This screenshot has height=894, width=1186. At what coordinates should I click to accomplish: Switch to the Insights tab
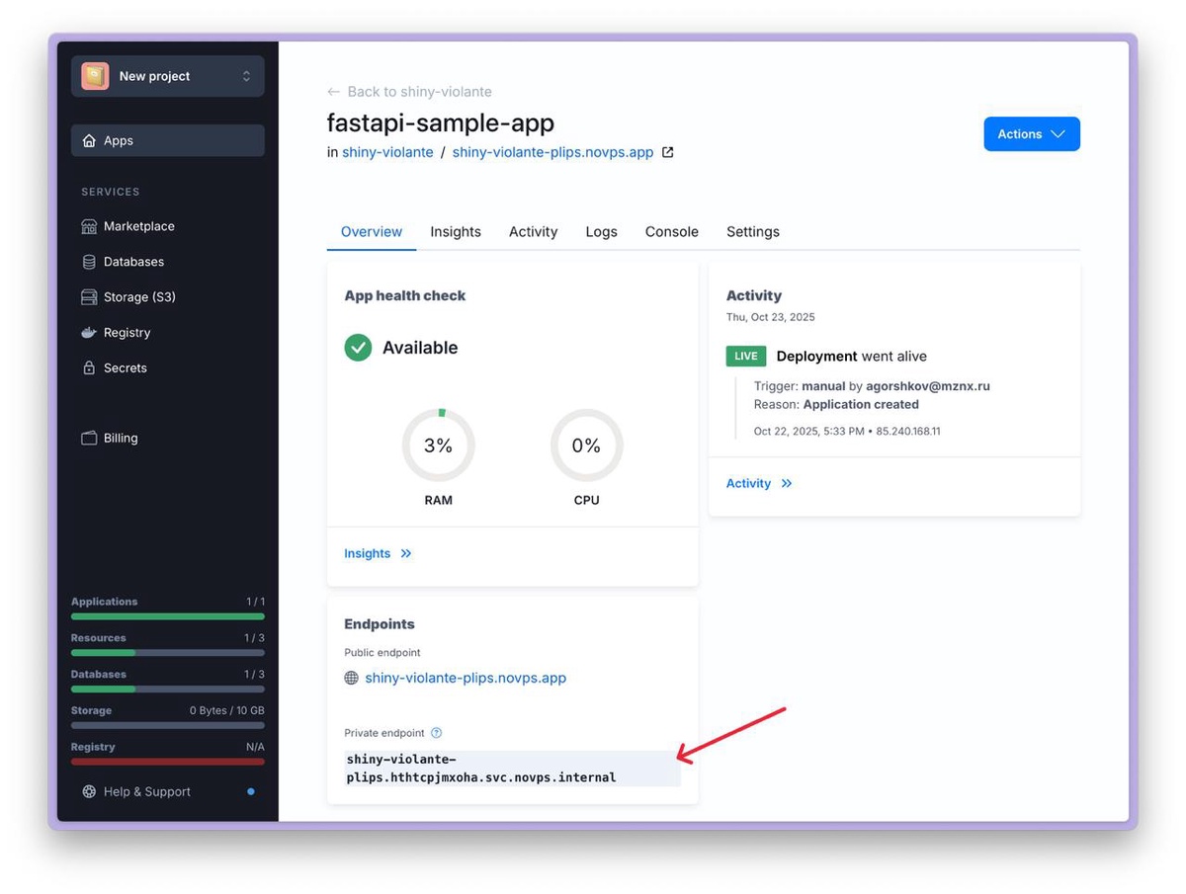click(x=455, y=232)
